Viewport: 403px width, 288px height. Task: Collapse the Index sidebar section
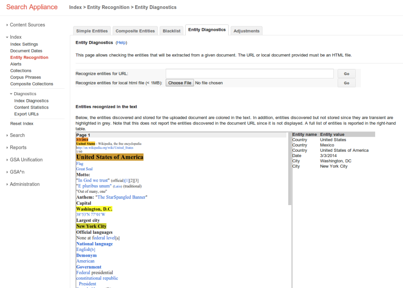click(15, 37)
